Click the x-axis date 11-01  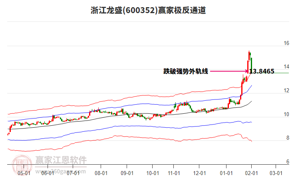[x=174, y=173]
